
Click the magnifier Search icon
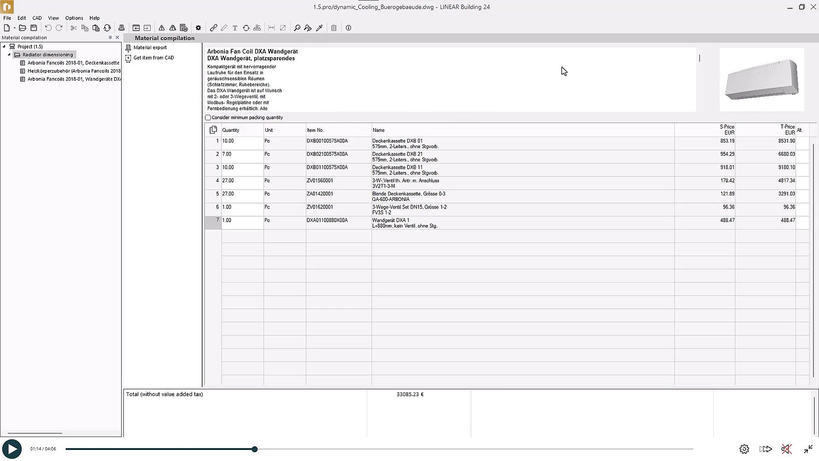[297, 28]
